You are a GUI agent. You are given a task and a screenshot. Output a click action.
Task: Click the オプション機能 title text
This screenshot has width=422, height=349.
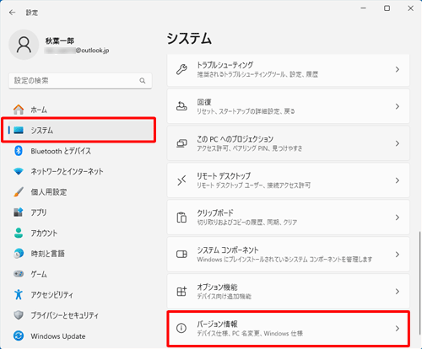(217, 287)
